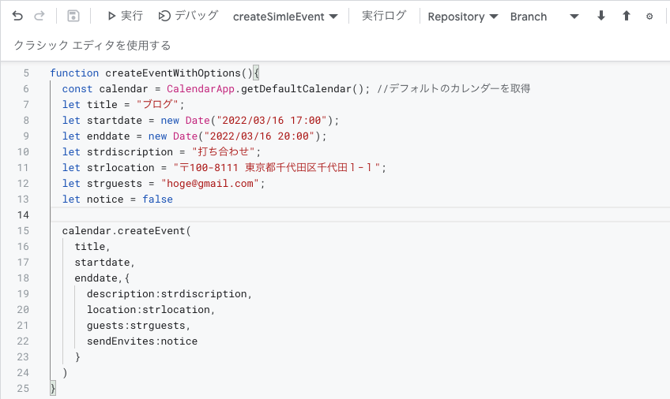Screen dimensions: 670x399
Task: Click the "hoge@gmail.com" string in the code
Action: (212, 183)
